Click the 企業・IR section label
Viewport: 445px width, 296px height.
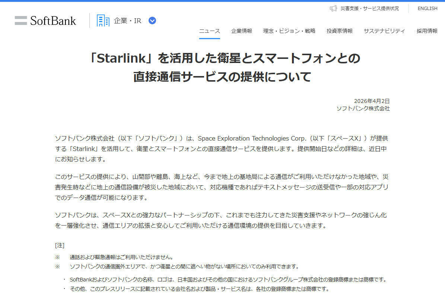127,21
